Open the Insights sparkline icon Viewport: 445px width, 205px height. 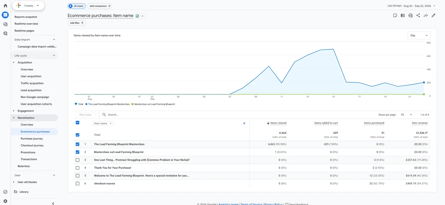pyautogui.click(x=426, y=16)
